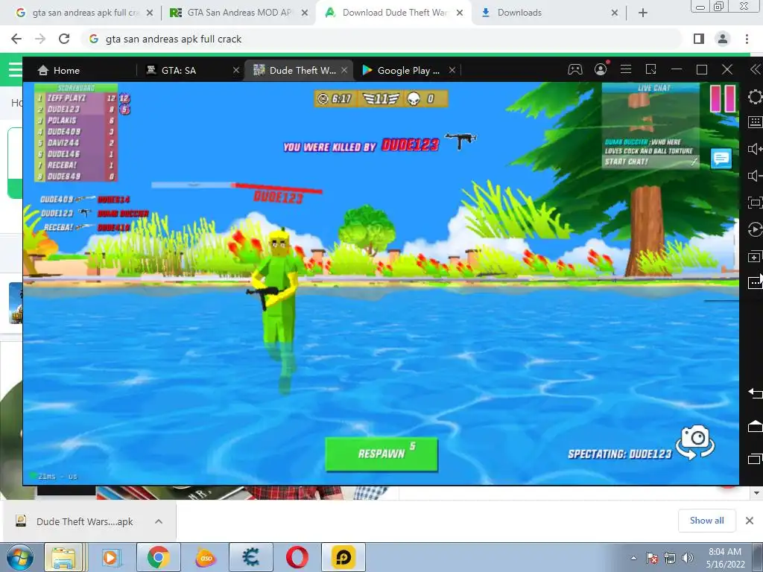The height and width of the screenshot is (572, 763).
Task: Open gamepad settings icon in emulator title bar
Action: 575,69
